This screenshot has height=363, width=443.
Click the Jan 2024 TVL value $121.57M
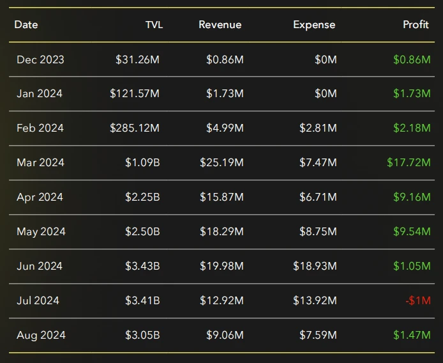tap(135, 94)
